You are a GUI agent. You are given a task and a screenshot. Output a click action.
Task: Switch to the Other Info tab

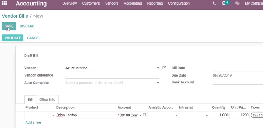(x=47, y=99)
